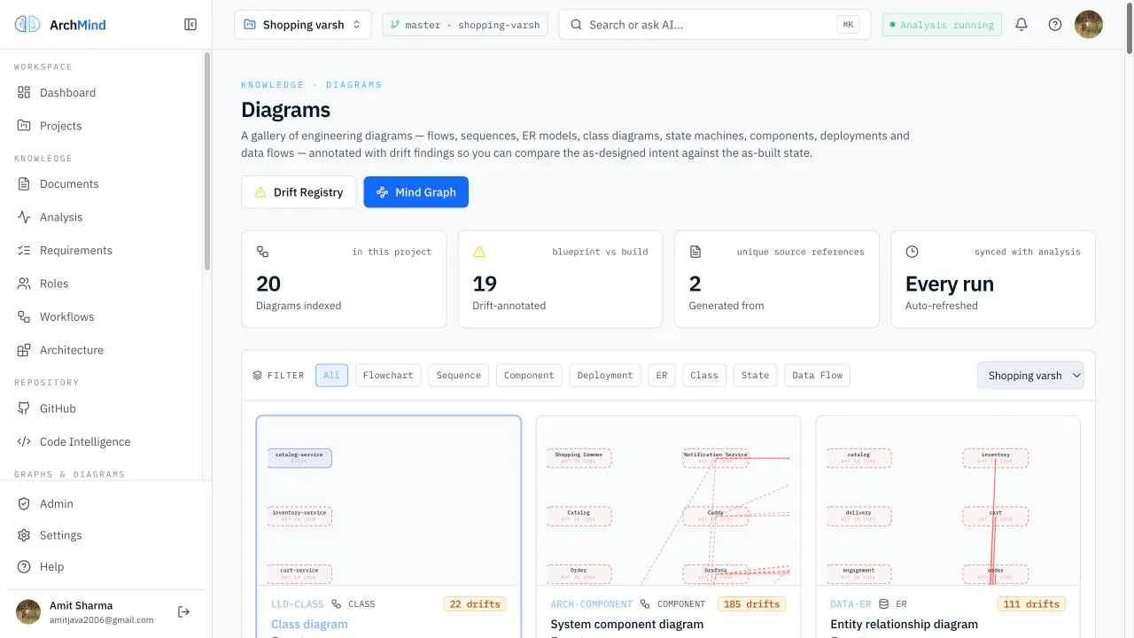Image resolution: width=1134 pixels, height=638 pixels.
Task: Click the Help icon in sidebar
Action: (24, 567)
